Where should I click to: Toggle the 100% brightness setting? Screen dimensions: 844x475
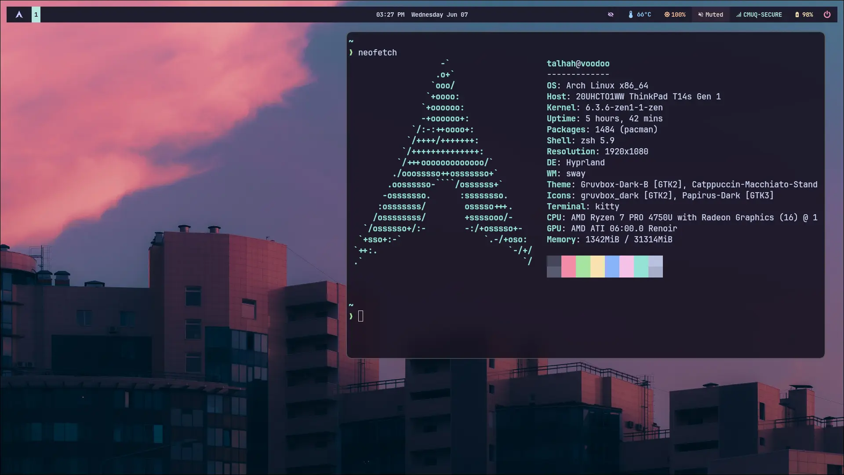tap(675, 15)
